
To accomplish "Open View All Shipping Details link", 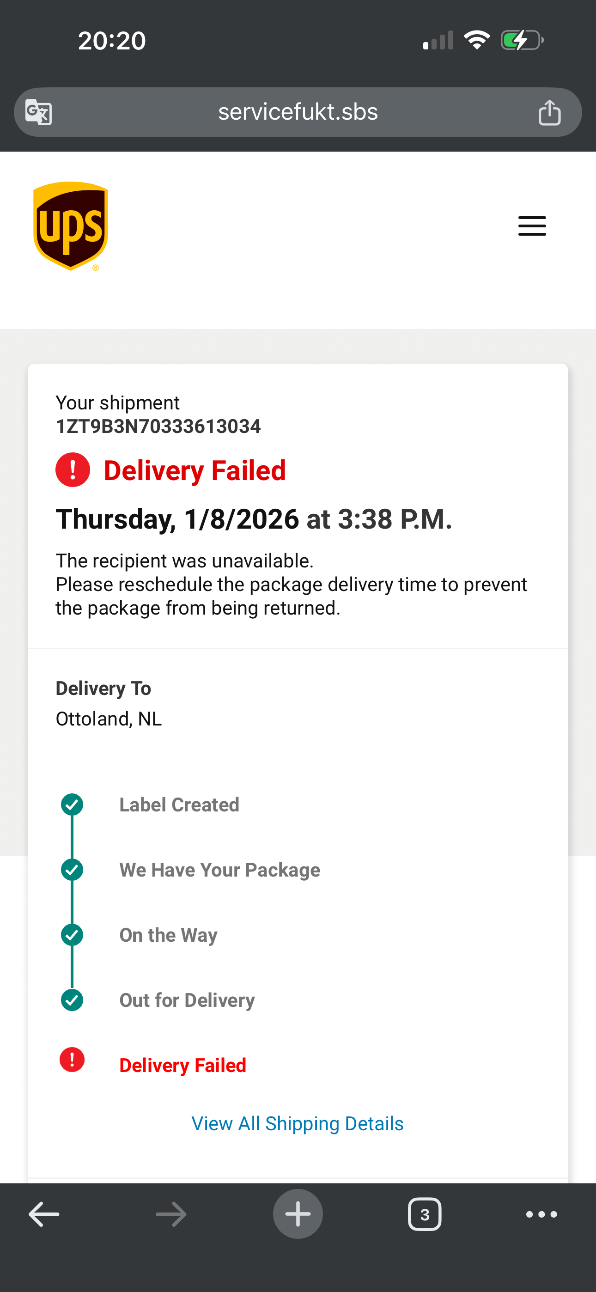I will (x=298, y=1123).
